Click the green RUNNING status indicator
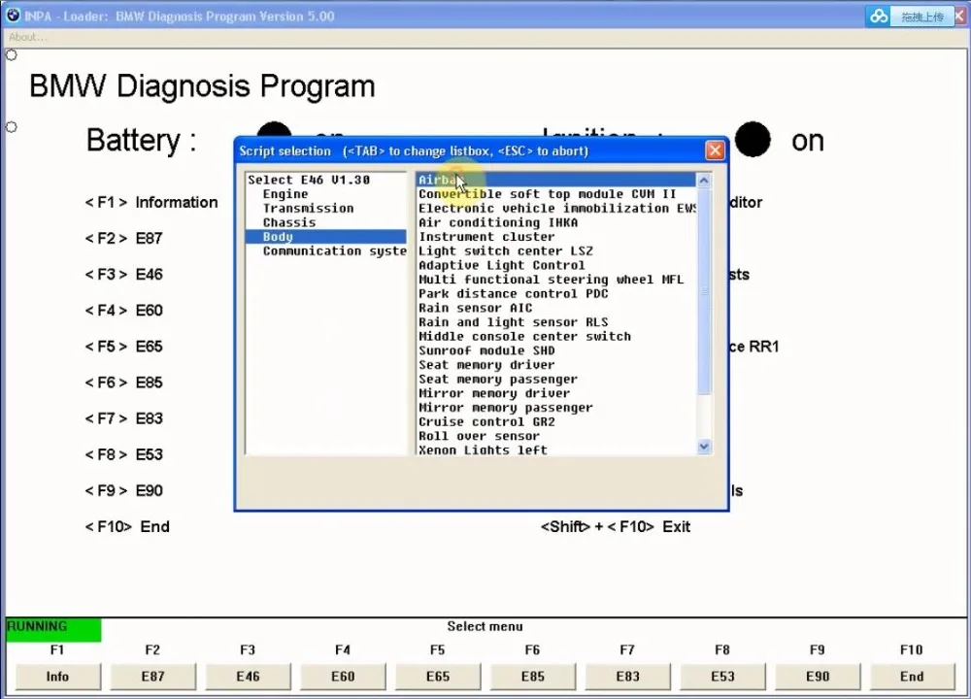Screen dimensions: 971x699 coord(53,630)
